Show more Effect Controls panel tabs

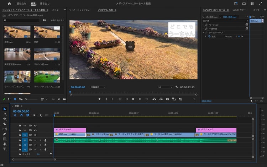[265, 10]
